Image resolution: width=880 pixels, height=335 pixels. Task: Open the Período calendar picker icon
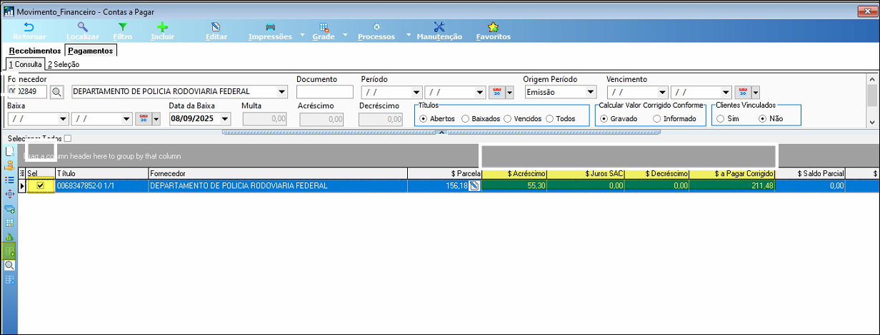pos(498,92)
